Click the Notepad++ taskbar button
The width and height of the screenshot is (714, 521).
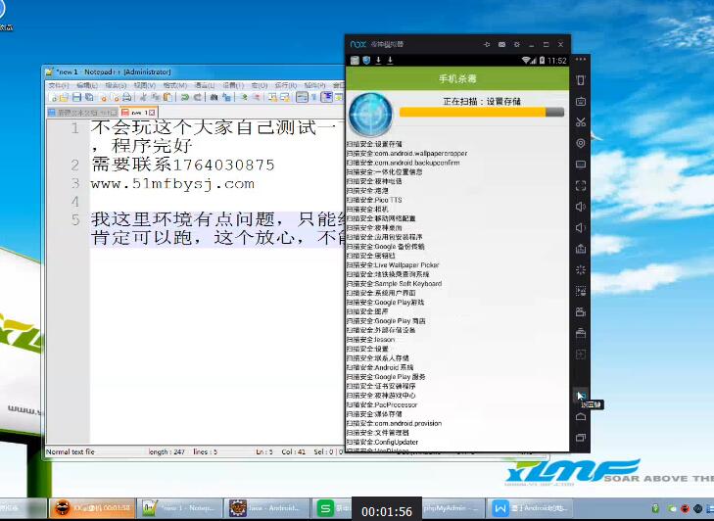(x=179, y=508)
